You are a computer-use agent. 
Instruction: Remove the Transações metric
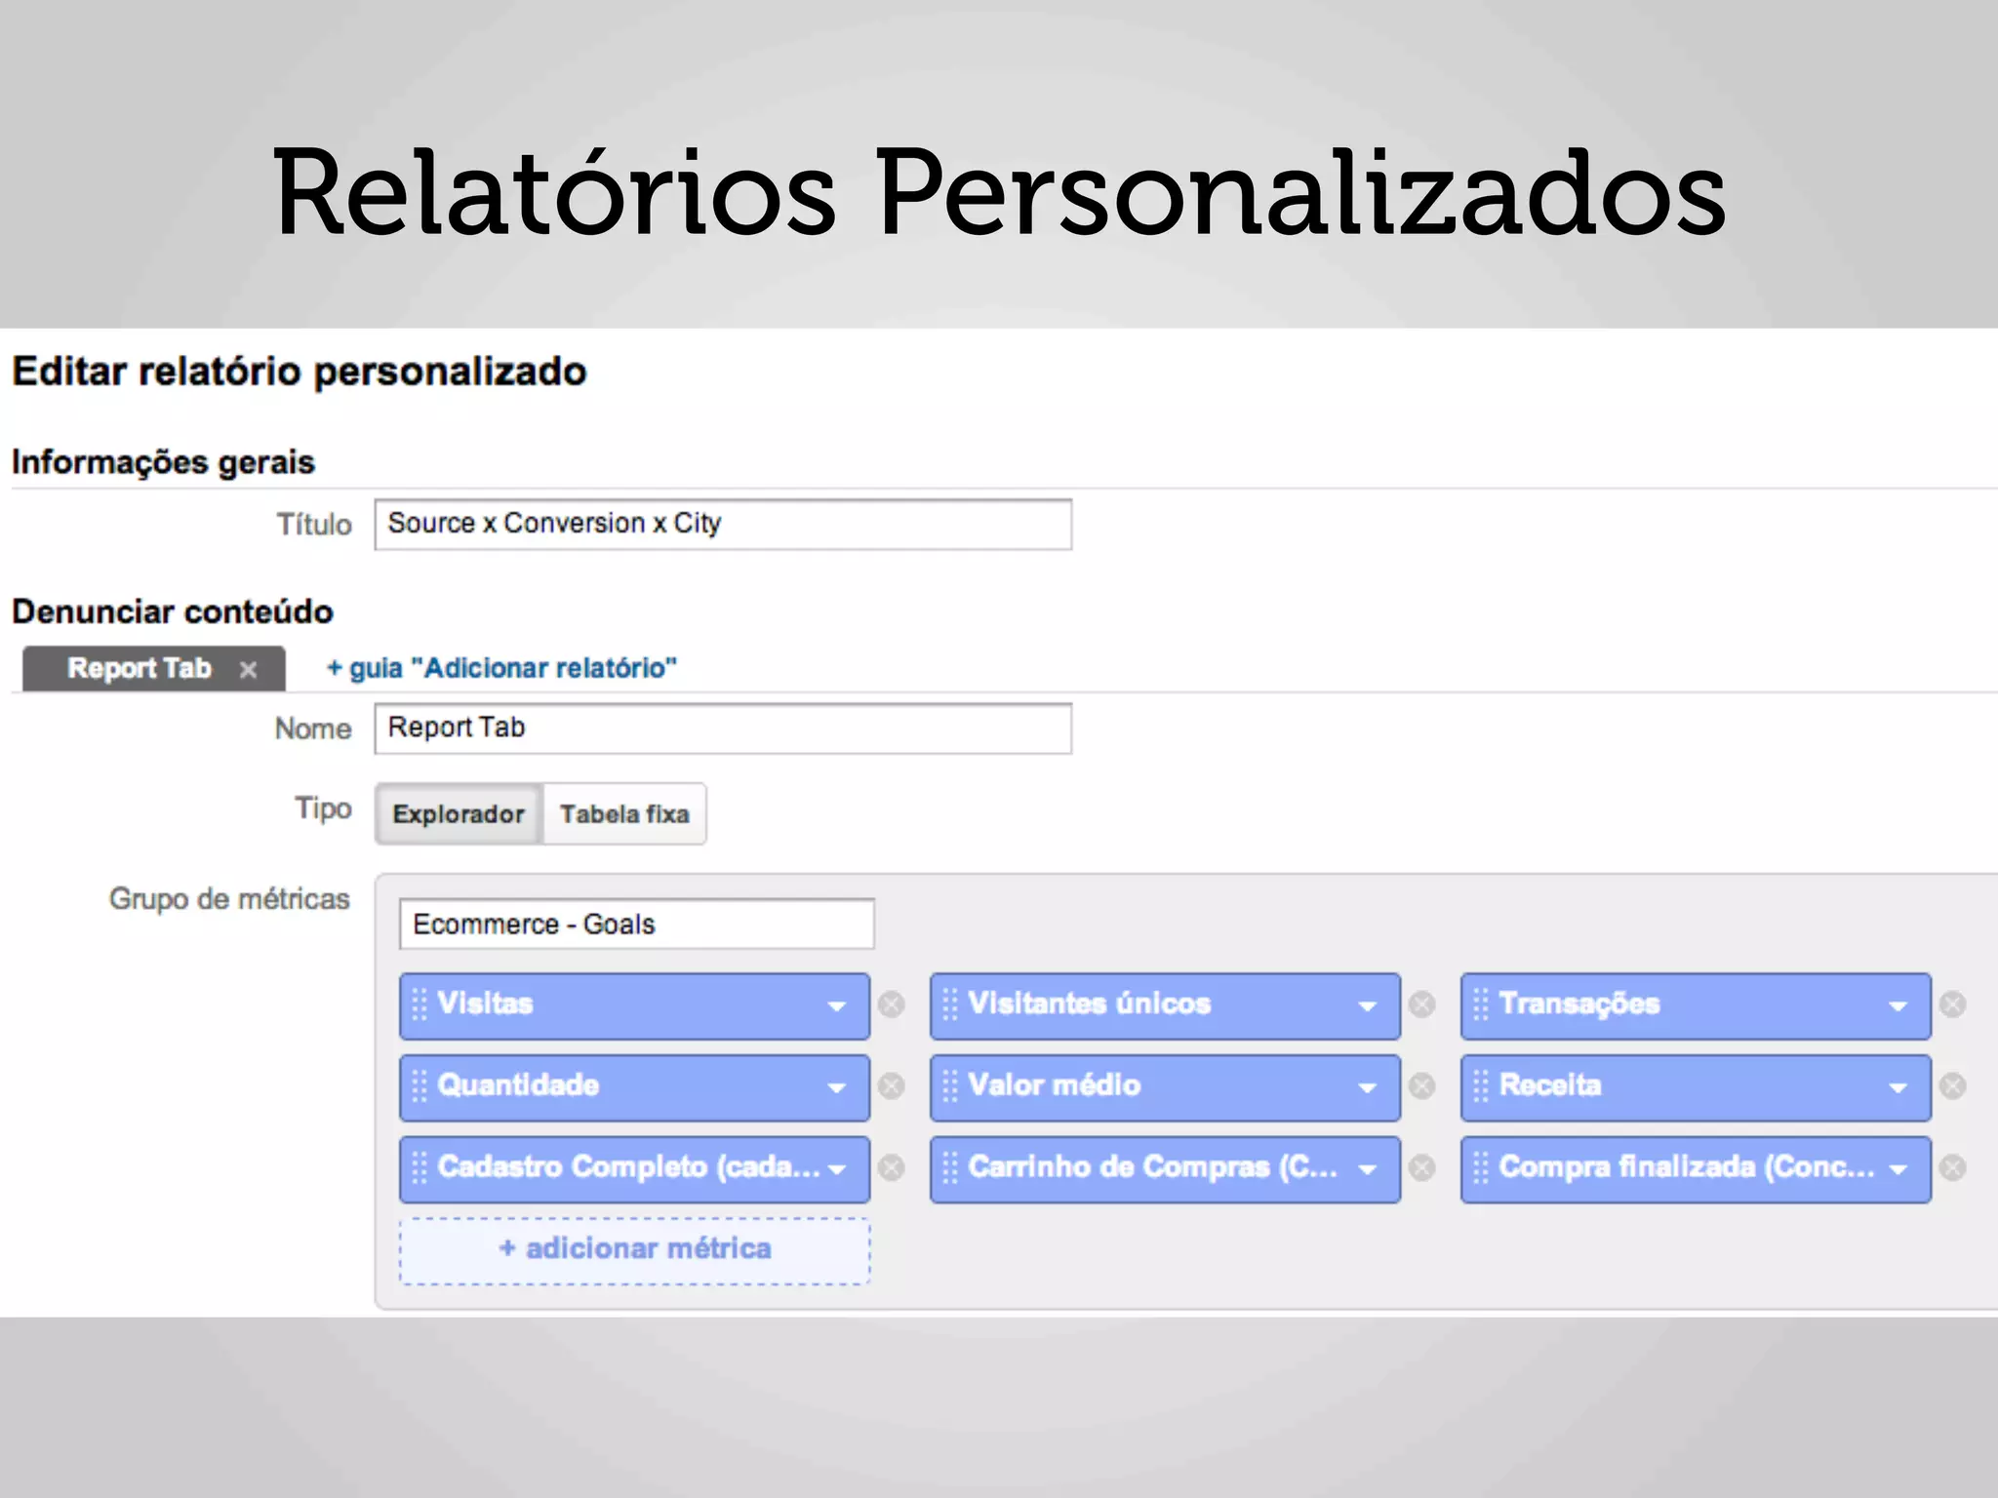pyautogui.click(x=1952, y=1005)
